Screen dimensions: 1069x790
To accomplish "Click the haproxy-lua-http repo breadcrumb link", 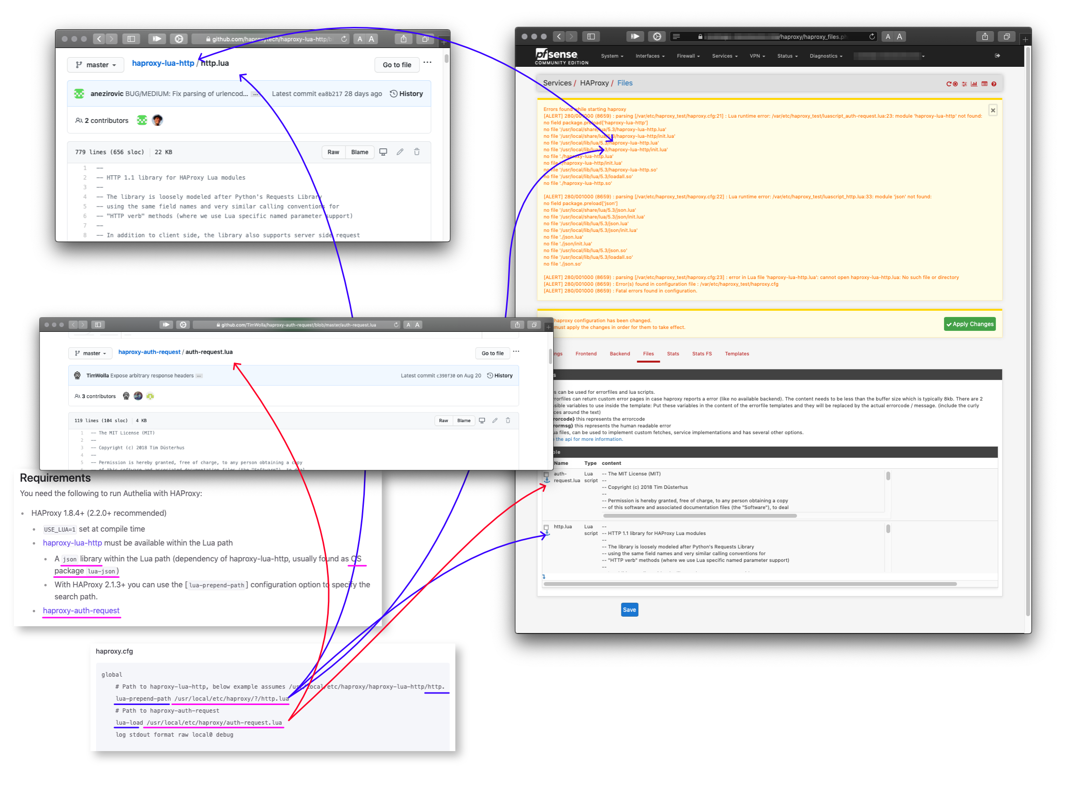I will pyautogui.click(x=163, y=63).
